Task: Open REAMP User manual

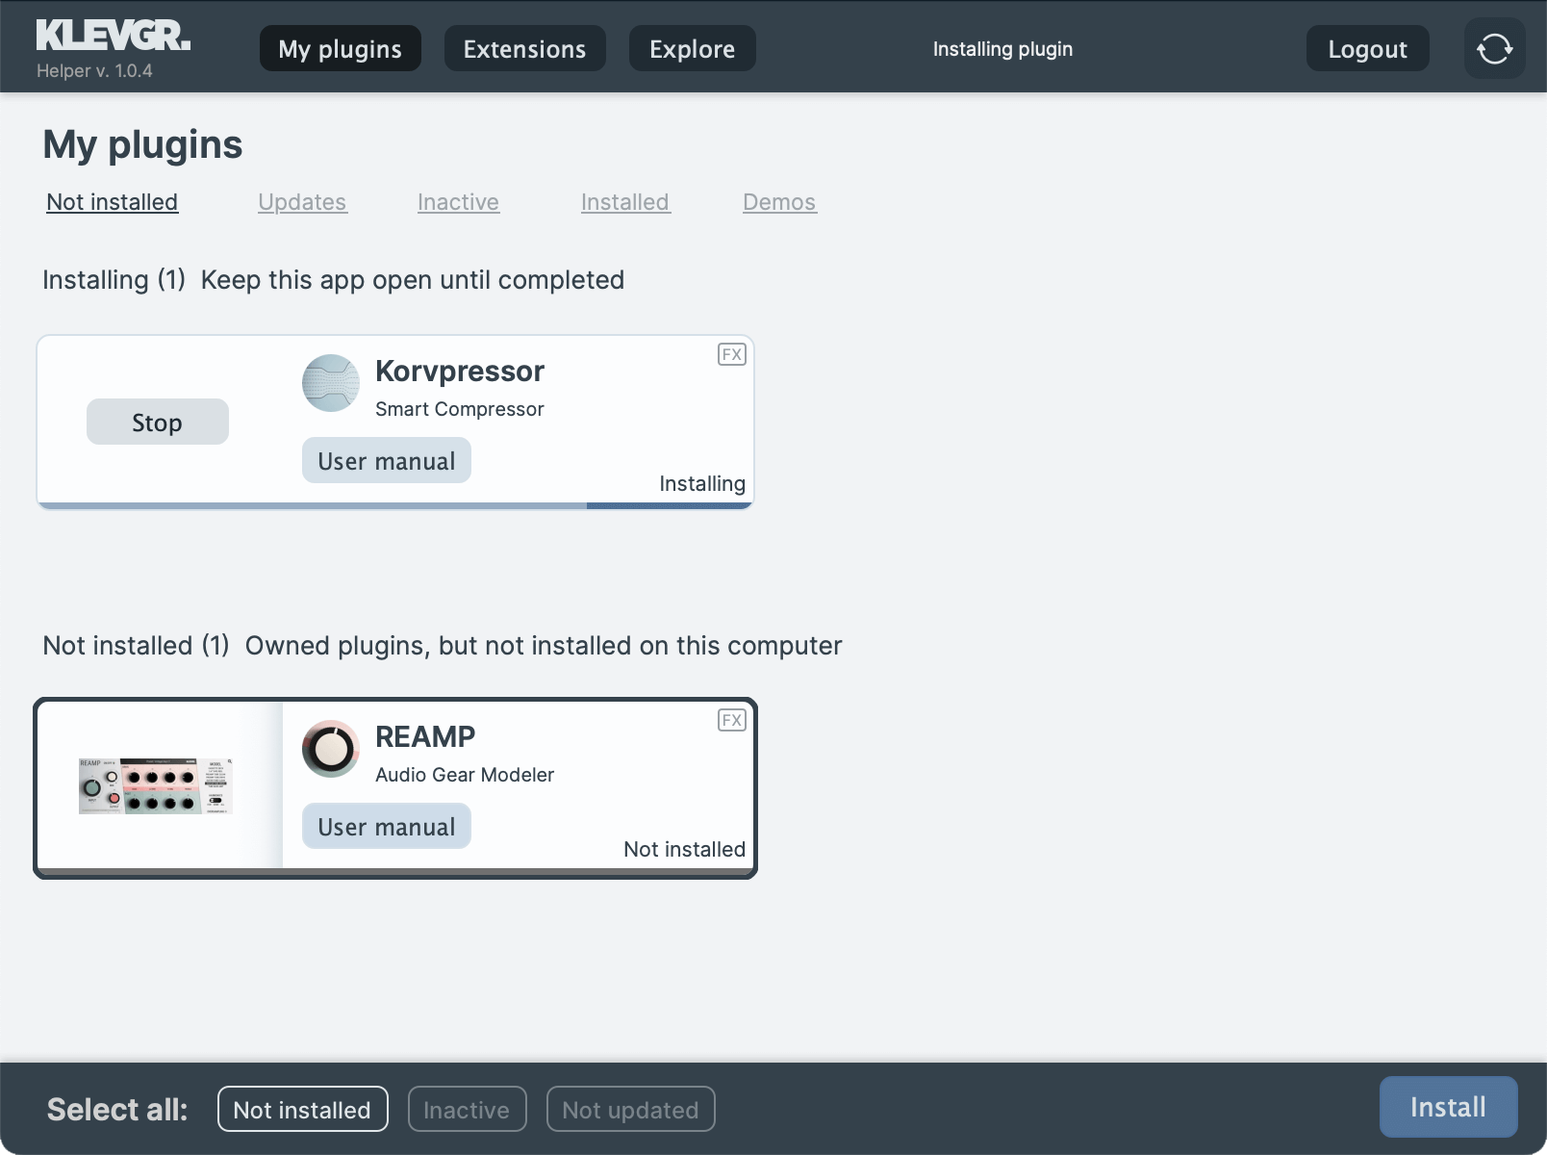Action: (x=387, y=826)
